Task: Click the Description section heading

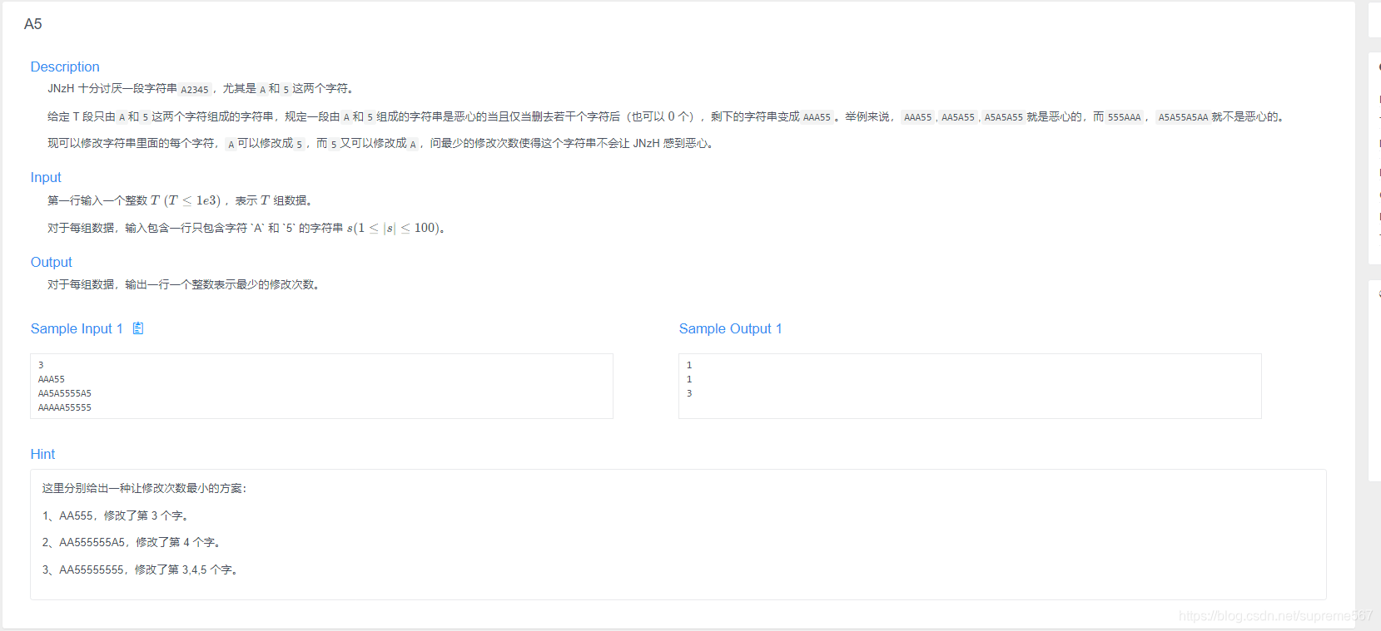Action: (65, 67)
